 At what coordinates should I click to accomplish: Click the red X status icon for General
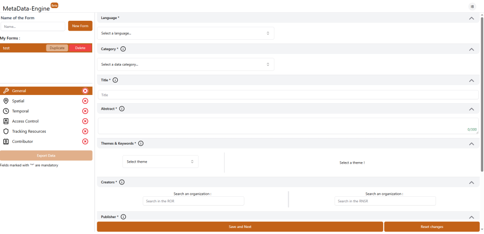(x=85, y=91)
